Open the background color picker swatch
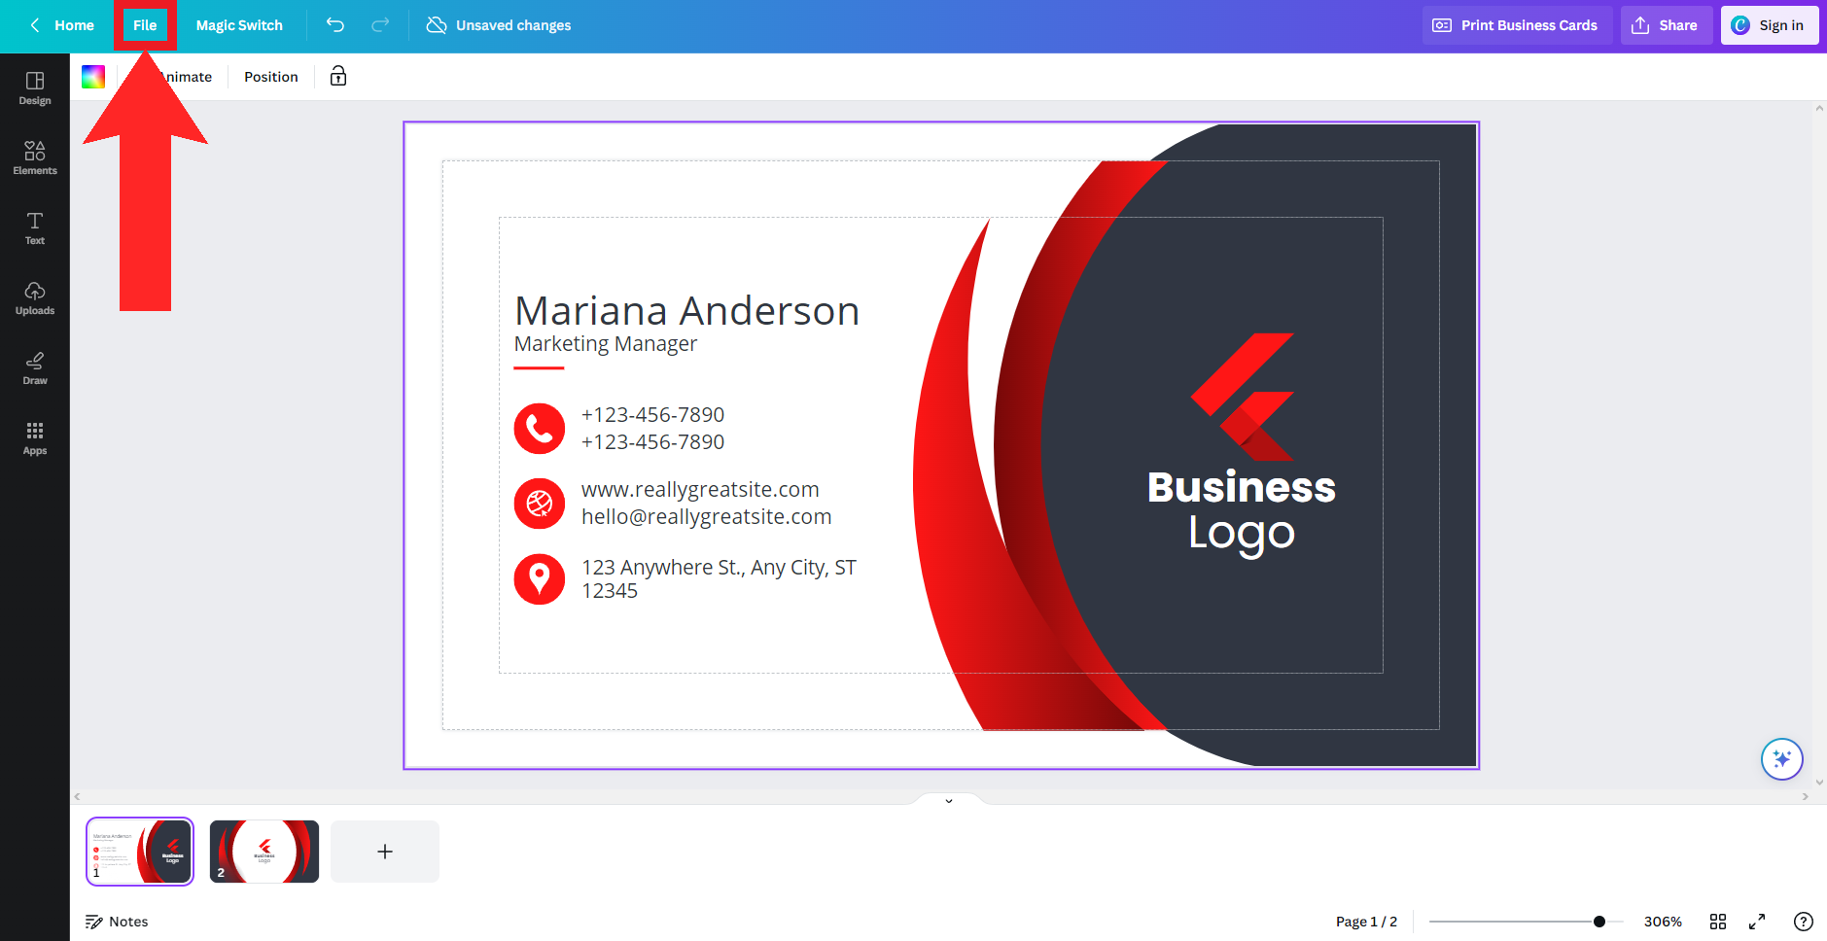 [93, 77]
